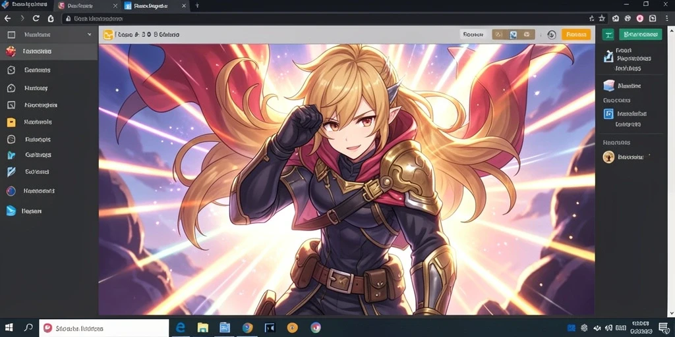Click the blue document app icon on the taskbar
The height and width of the screenshot is (337, 675).
click(225, 328)
